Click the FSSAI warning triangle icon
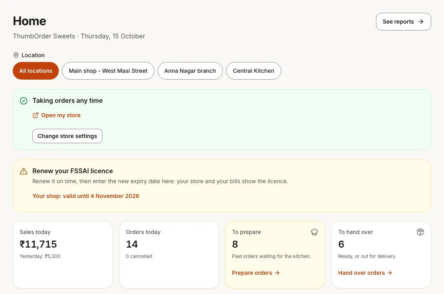This screenshot has width=444, height=294. (24, 171)
